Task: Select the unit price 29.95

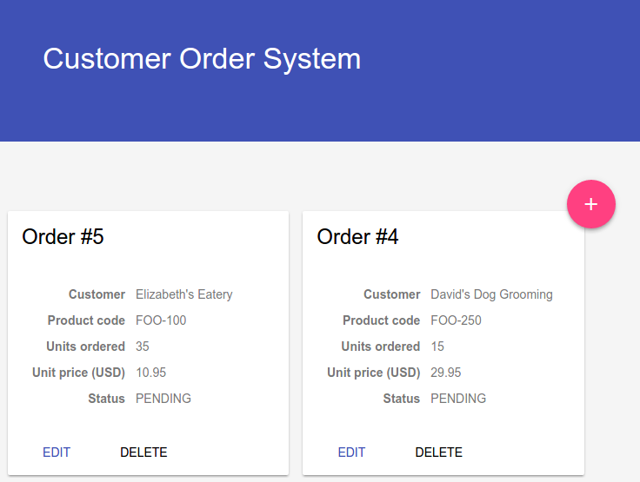Action: (445, 373)
